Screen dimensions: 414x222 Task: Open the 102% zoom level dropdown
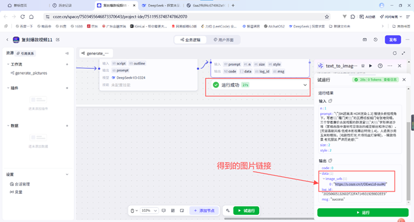click(x=149, y=211)
